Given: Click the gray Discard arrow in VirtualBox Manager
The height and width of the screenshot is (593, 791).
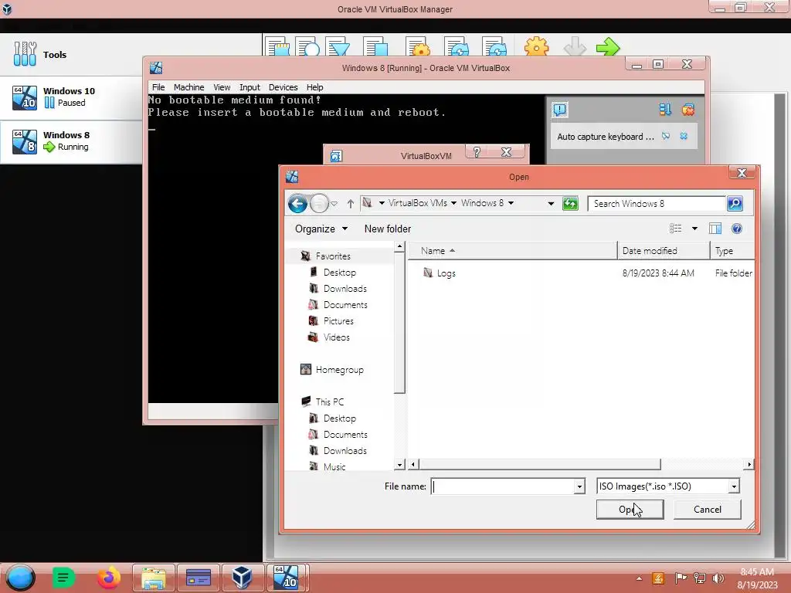Looking at the screenshot, I should coord(575,47).
